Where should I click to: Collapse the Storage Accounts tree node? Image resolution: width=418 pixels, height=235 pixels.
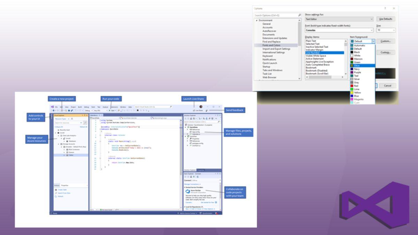coord(59,144)
